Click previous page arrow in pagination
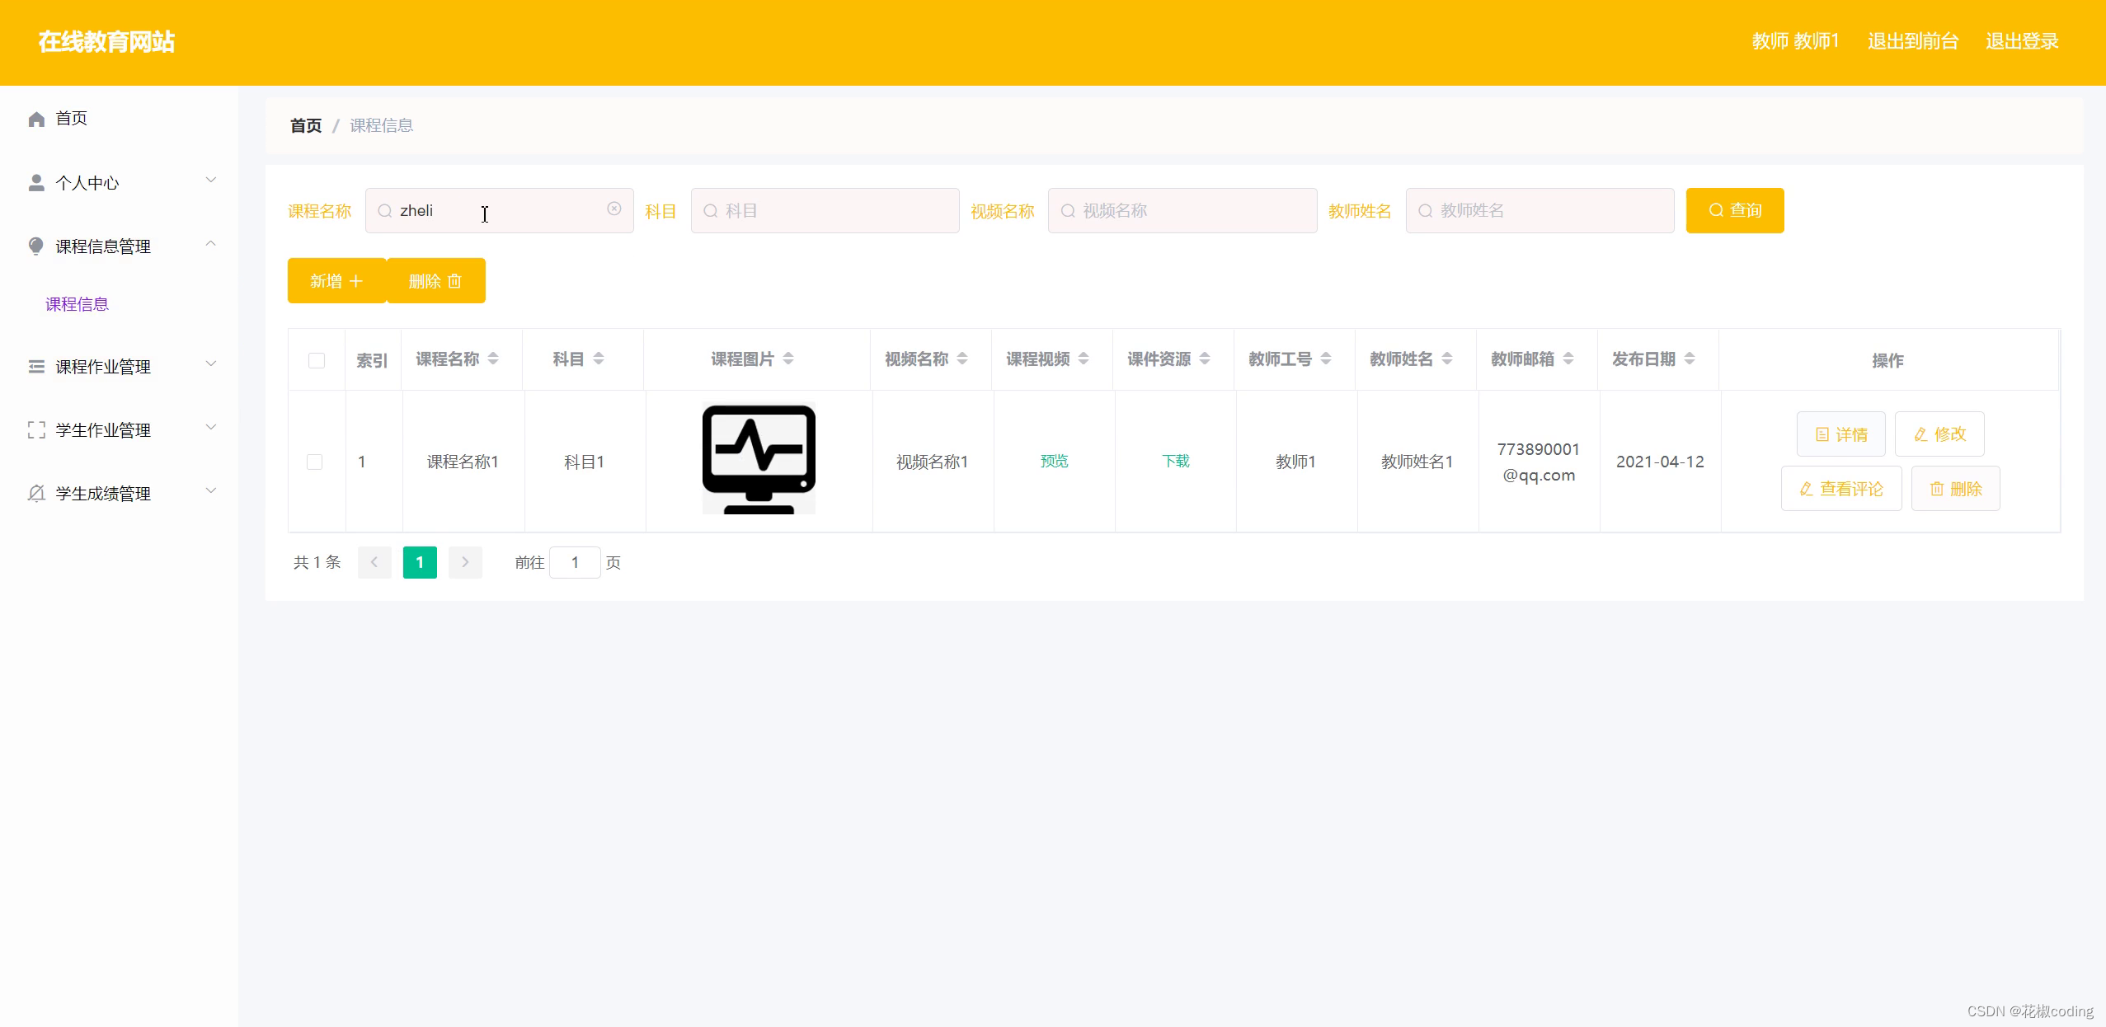Screen dimensions: 2106x1027 [x=374, y=562]
